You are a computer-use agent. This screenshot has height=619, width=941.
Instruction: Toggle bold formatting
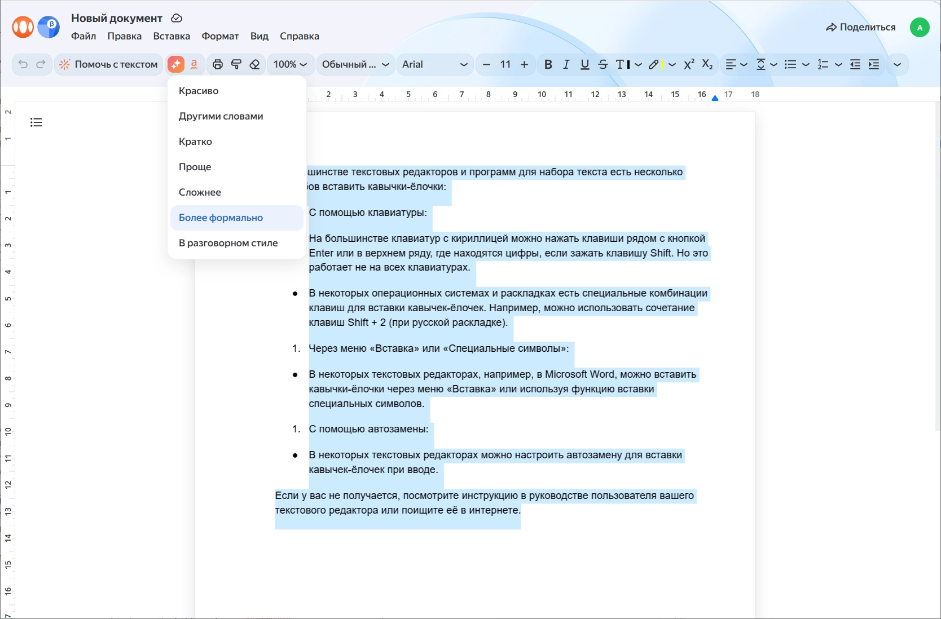pos(548,64)
